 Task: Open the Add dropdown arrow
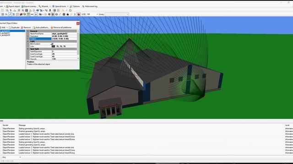pyautogui.click(x=7, y=27)
